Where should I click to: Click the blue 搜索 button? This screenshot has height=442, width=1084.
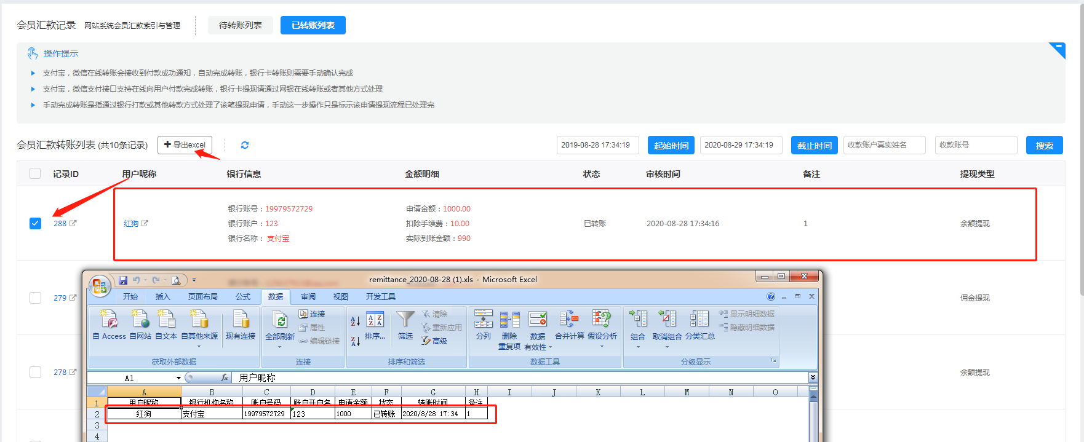coord(1044,146)
